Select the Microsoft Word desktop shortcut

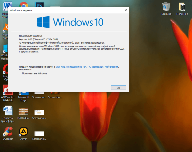coord(5,10)
